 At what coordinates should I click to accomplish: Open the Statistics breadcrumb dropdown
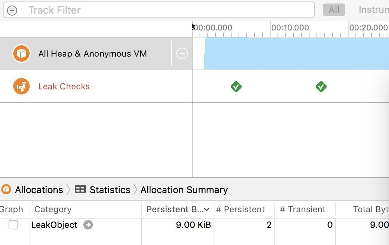tap(110, 190)
